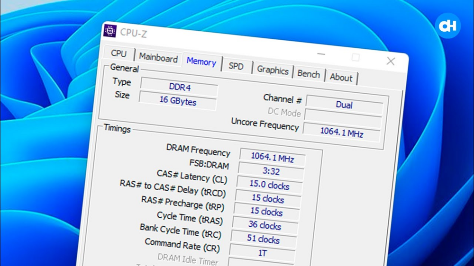Click the DRAM Frequency 1064.1 MHz field
Image resolution: width=474 pixels, height=266 pixels.
(272, 157)
